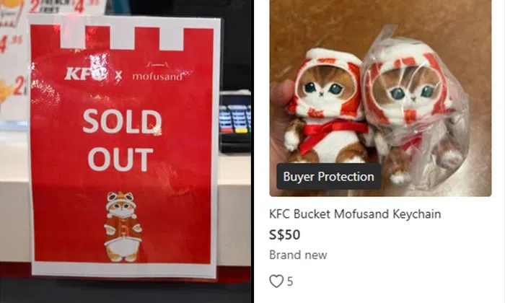Click the white stripe pattern atop the sign
This screenshot has height=303, width=505.
pos(122,38)
